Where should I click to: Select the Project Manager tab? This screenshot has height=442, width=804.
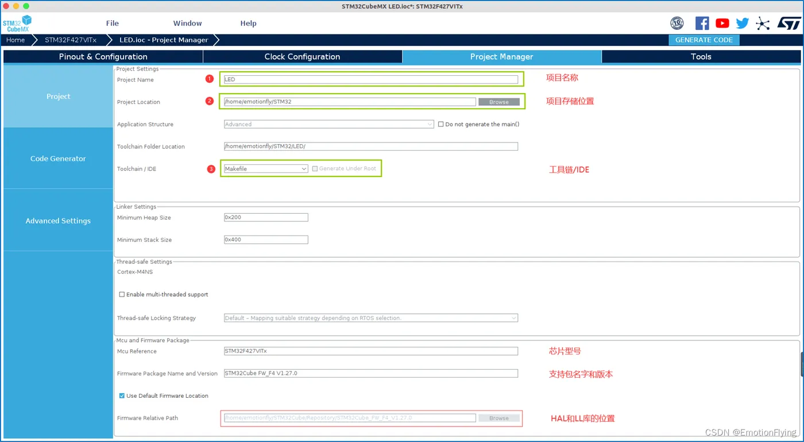(x=502, y=56)
